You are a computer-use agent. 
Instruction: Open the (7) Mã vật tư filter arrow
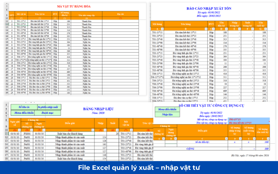[131, 130]
